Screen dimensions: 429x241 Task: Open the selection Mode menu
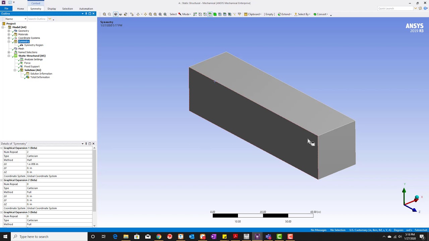[x=185, y=14]
